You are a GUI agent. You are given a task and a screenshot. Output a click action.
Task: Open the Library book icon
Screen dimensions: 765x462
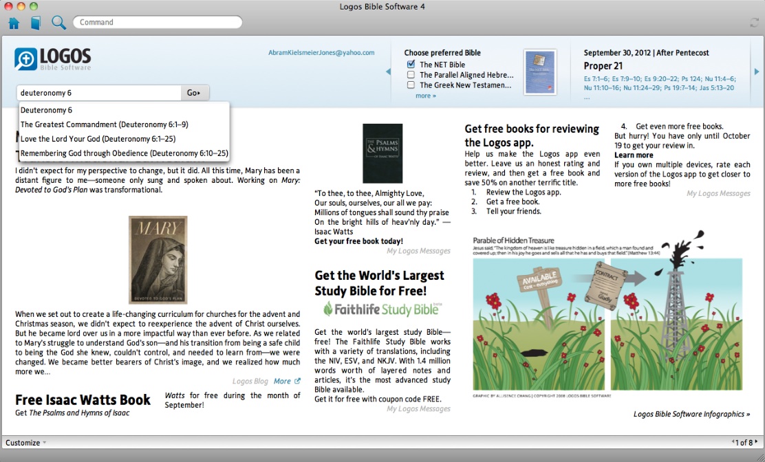(x=36, y=23)
